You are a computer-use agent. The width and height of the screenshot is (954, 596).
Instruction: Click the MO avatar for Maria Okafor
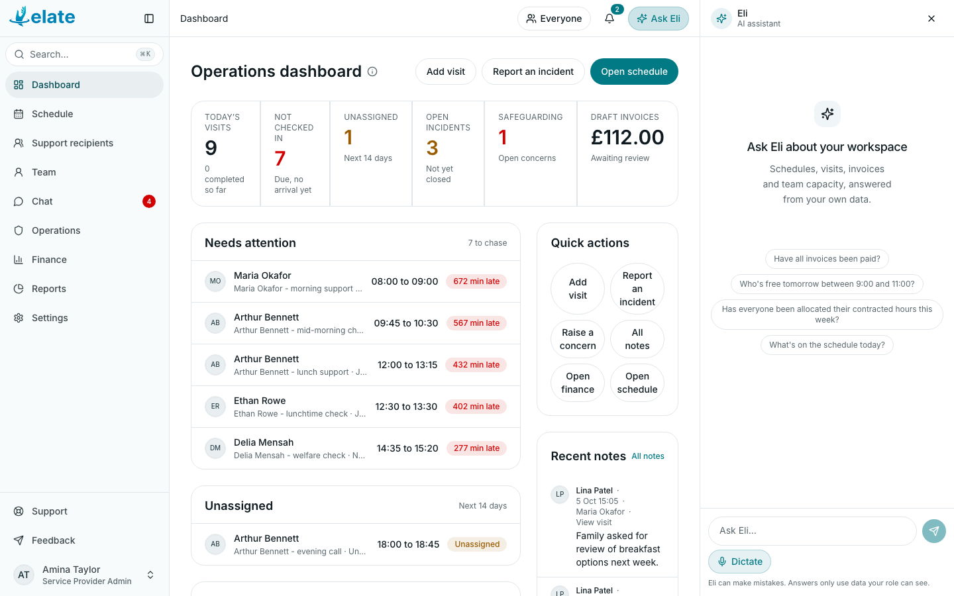click(x=215, y=281)
